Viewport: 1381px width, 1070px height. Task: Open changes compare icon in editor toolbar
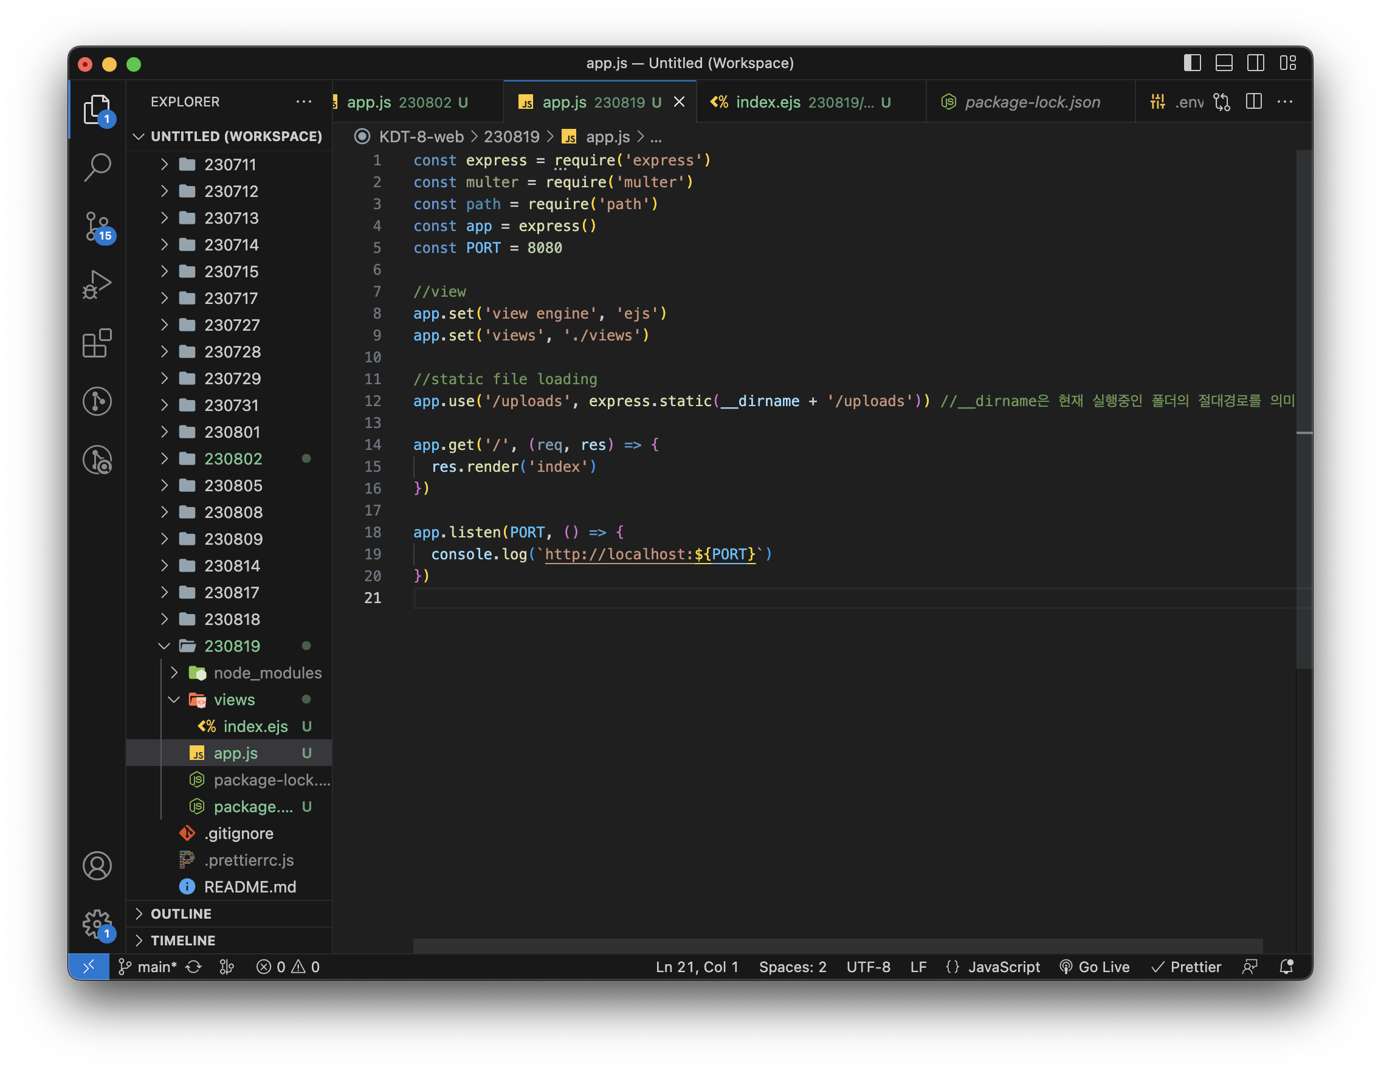coord(1222,102)
